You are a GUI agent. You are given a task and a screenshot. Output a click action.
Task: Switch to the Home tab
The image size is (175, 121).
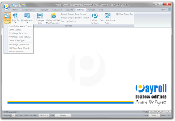[15, 10]
